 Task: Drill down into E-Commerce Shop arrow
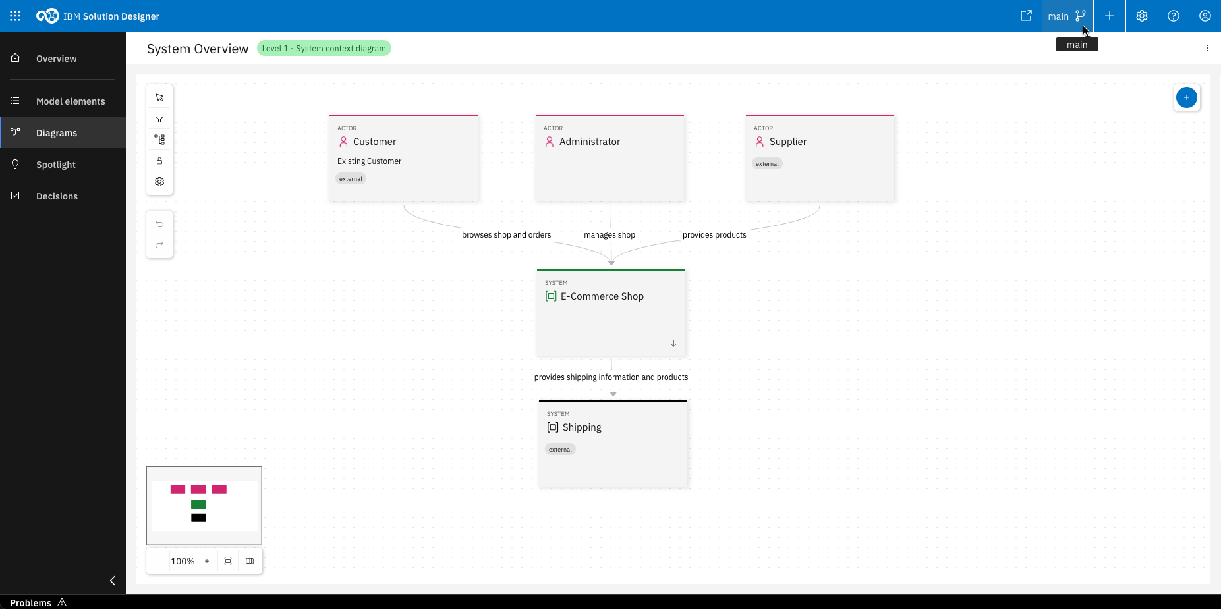tap(673, 344)
